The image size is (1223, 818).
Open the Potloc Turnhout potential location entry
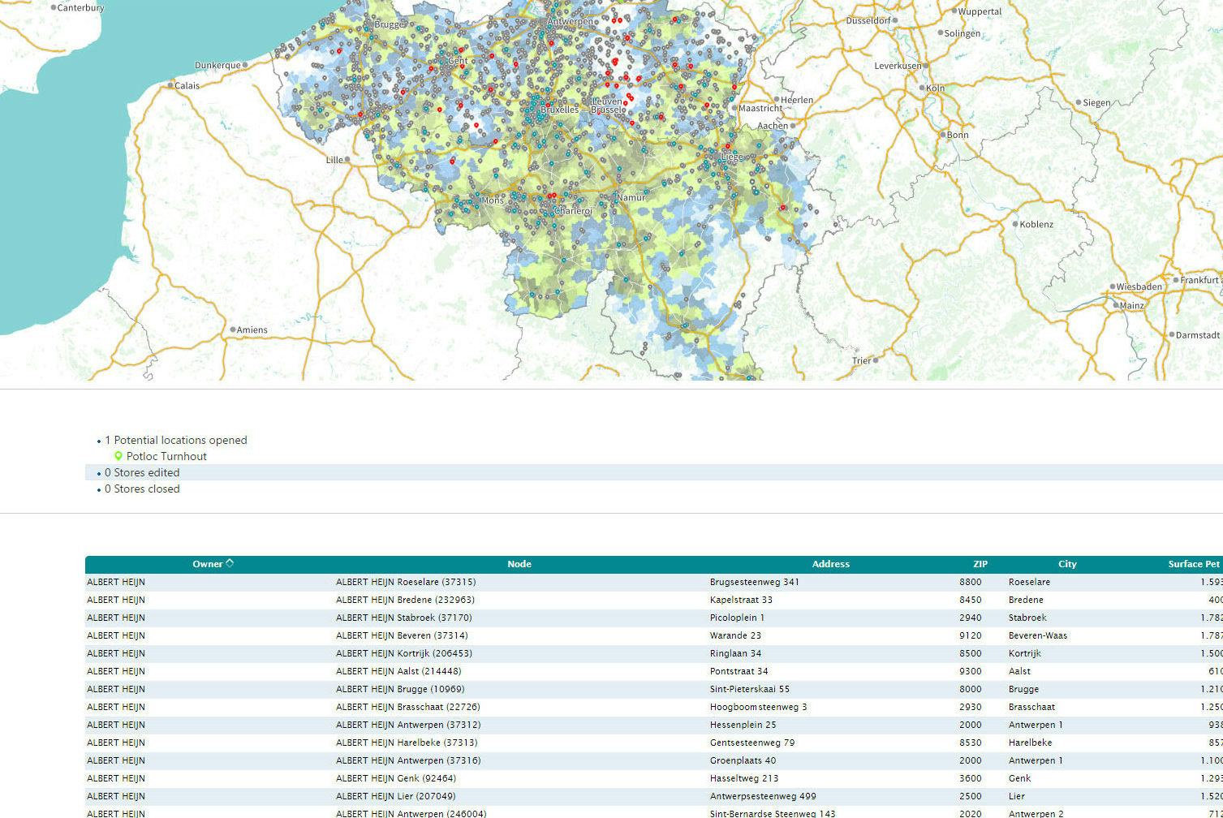(166, 456)
